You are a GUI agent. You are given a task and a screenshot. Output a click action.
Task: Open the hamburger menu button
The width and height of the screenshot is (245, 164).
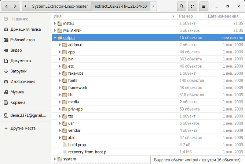pos(204,6)
